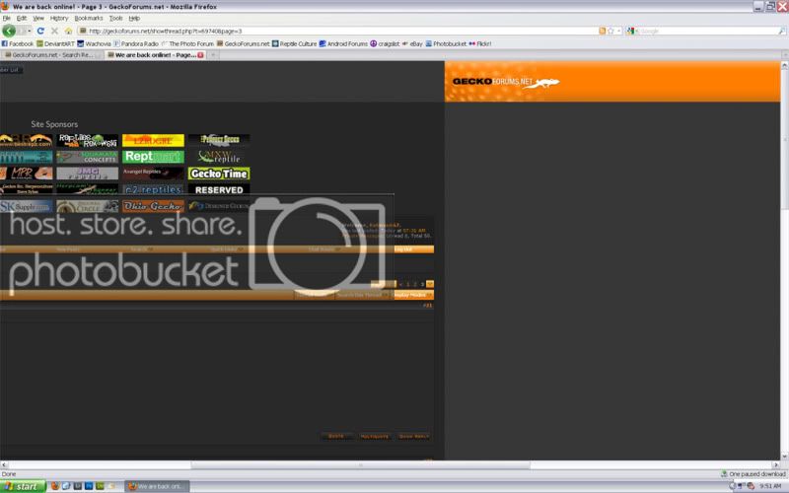Open Search this Thread dropdown
This screenshot has width=789, height=493.
[362, 295]
